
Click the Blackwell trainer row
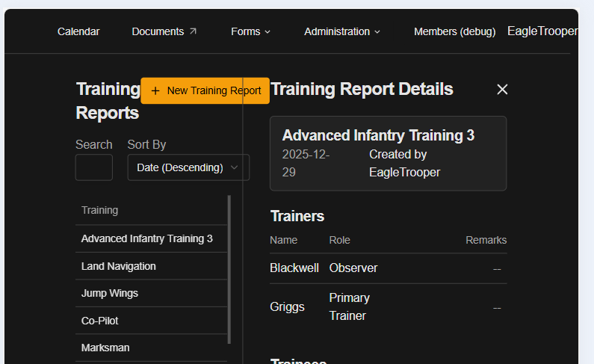[x=388, y=268]
